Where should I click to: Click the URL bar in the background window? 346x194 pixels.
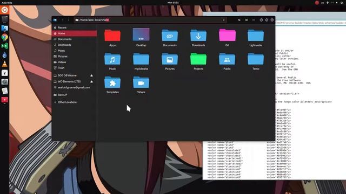point(310,23)
